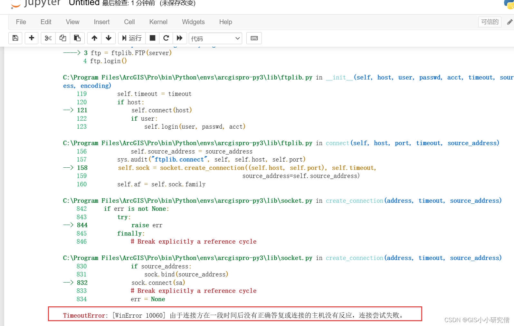Run the cell with 运行 button
Screen dimensions: 514x326
[132, 38]
